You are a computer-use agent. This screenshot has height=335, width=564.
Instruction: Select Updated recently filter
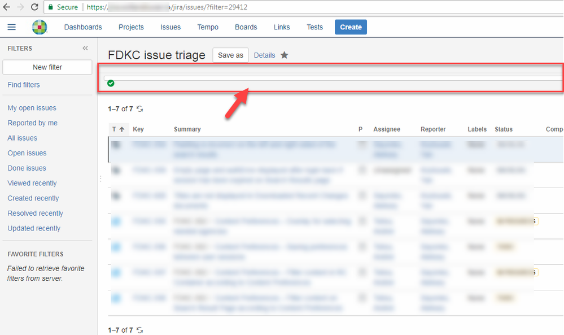(34, 228)
